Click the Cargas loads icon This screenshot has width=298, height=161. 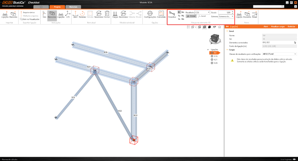pos(115,14)
